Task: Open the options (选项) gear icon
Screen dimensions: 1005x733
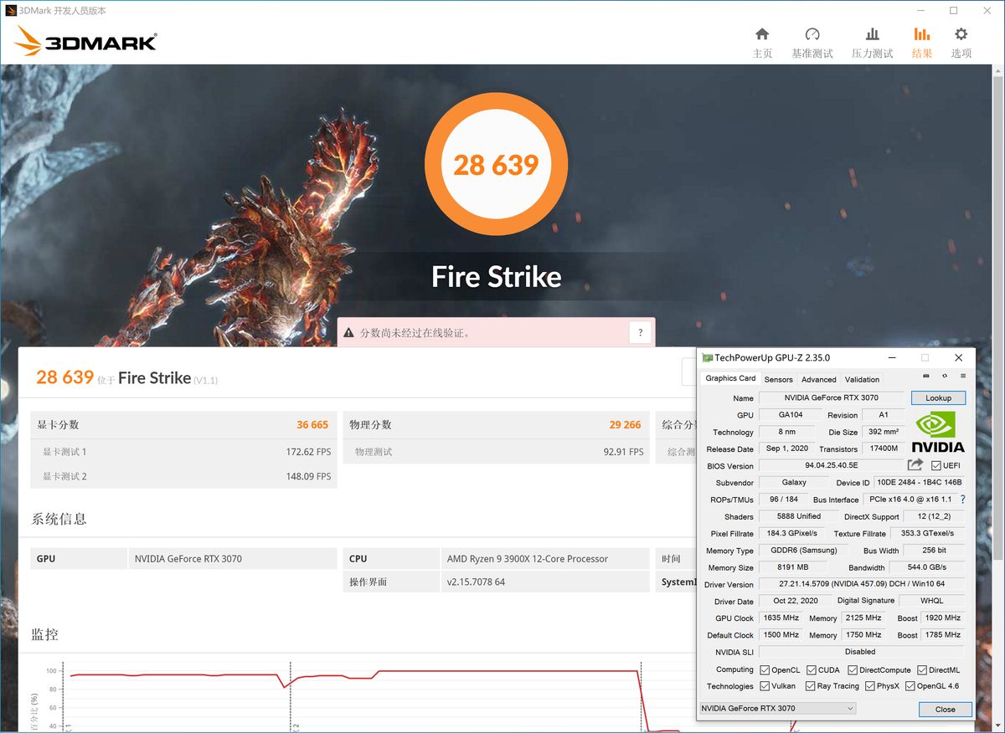Action: tap(961, 34)
